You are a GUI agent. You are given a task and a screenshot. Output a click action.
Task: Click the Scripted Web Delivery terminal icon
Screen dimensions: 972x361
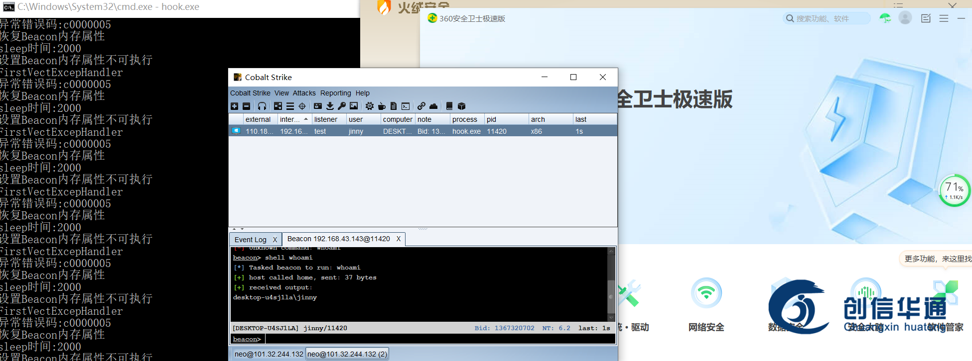coord(406,106)
